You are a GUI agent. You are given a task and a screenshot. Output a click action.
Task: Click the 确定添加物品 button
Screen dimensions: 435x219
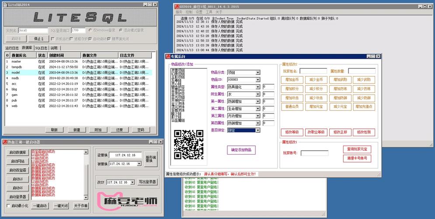241,150
